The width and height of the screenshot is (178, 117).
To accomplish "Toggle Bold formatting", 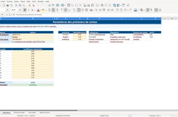I will coord(25,10).
